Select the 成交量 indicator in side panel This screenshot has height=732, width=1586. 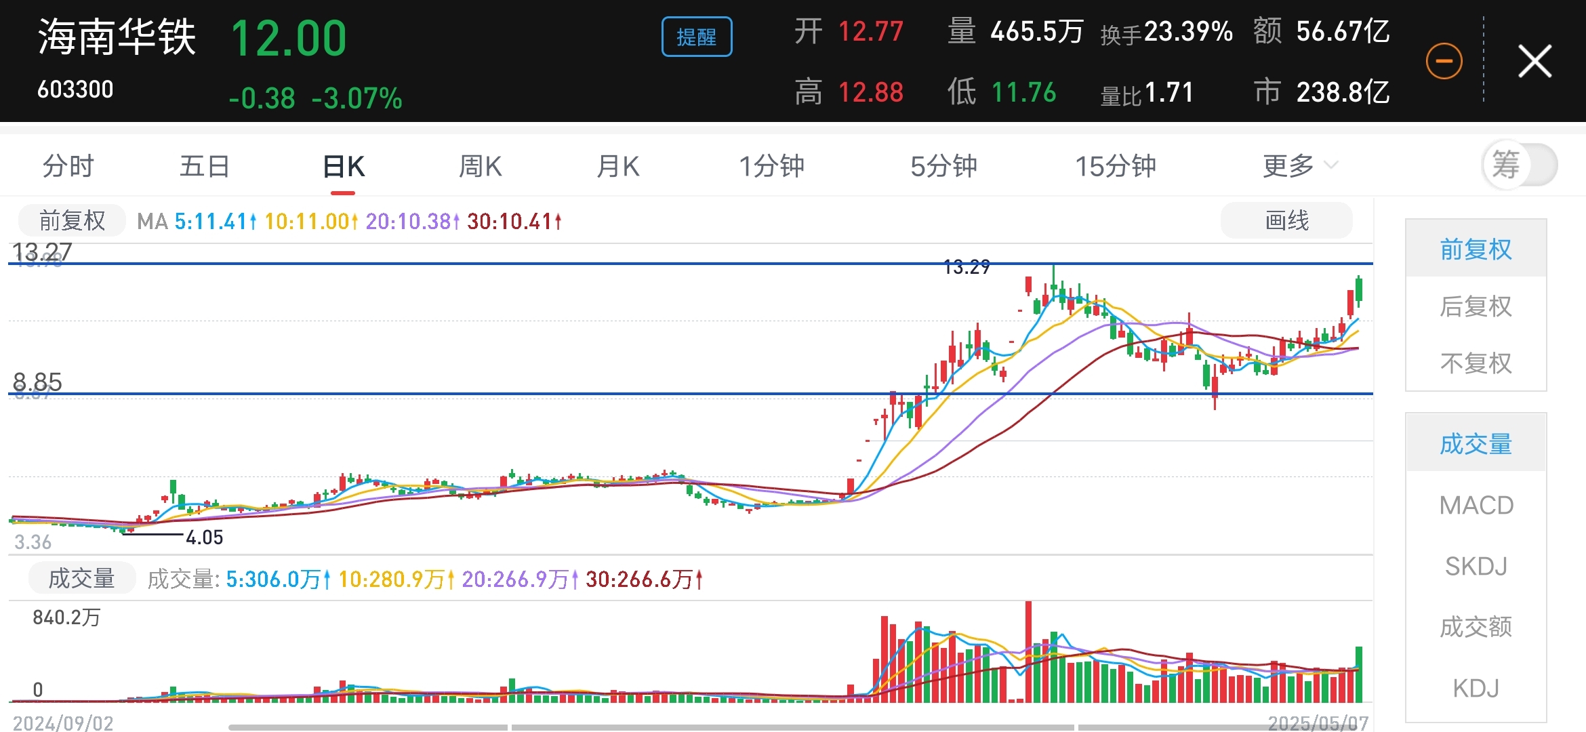(1476, 443)
